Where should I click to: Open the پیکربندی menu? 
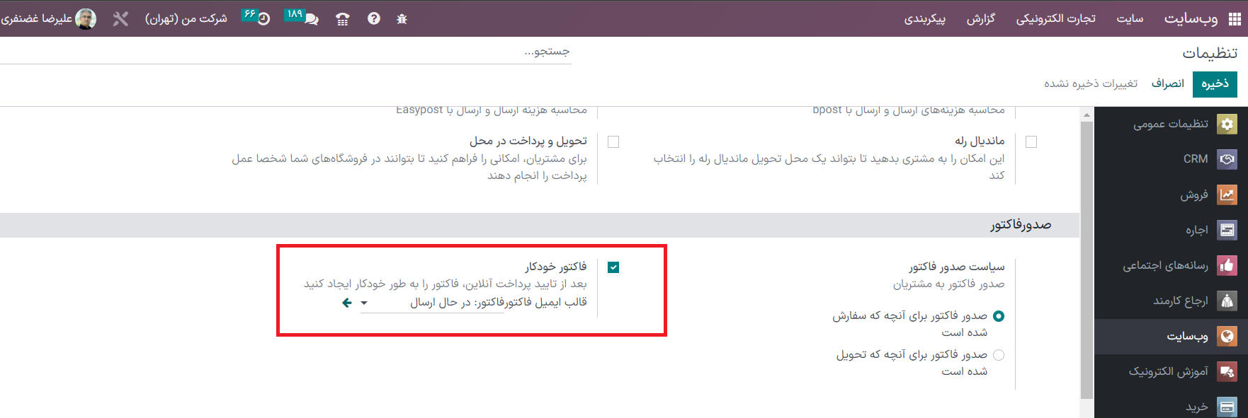(924, 19)
